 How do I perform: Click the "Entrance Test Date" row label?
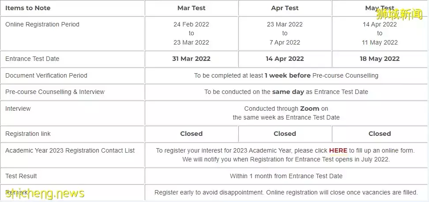[x=32, y=59]
